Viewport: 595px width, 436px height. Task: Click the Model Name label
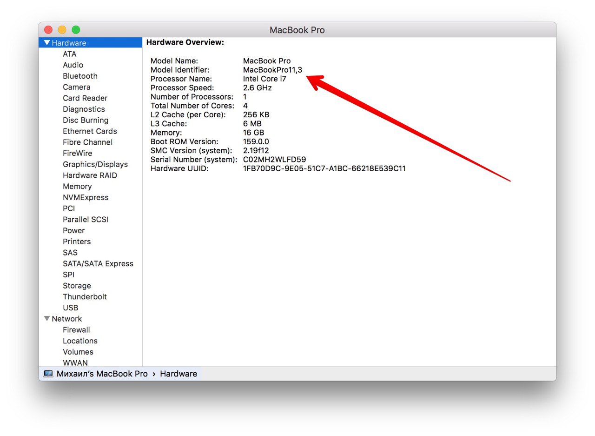[174, 61]
